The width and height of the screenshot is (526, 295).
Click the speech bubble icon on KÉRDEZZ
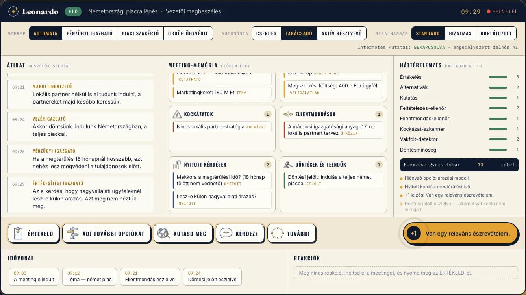pos(226,233)
